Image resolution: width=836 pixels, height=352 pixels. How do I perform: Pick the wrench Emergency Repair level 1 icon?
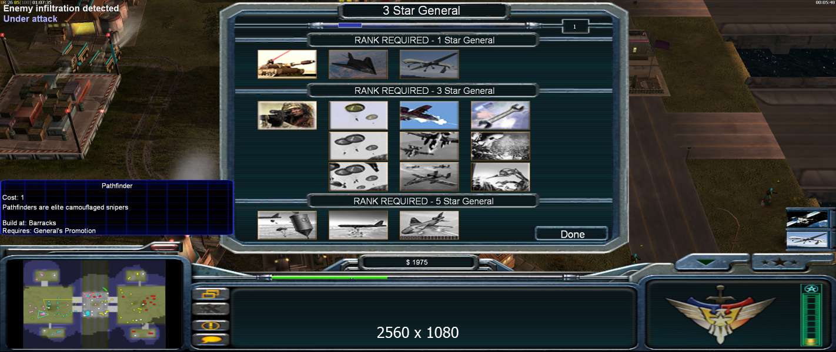click(x=500, y=115)
